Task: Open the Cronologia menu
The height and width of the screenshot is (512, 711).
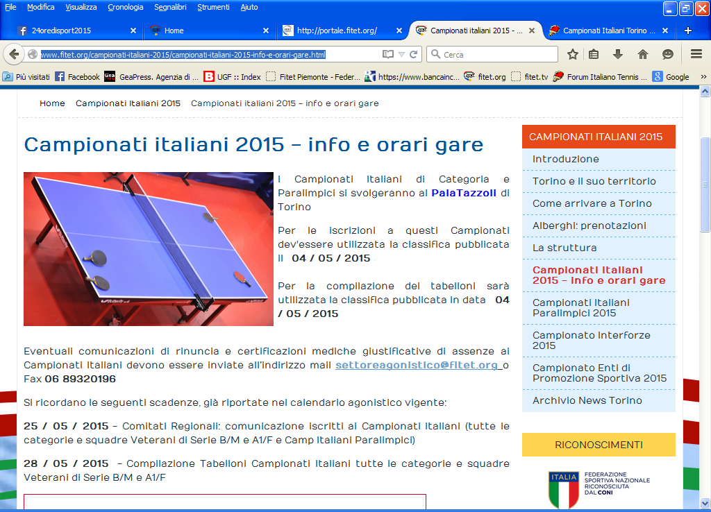Action: click(126, 7)
